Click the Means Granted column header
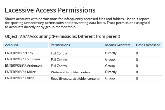The height and width of the screenshot is (110, 165). (117, 45)
